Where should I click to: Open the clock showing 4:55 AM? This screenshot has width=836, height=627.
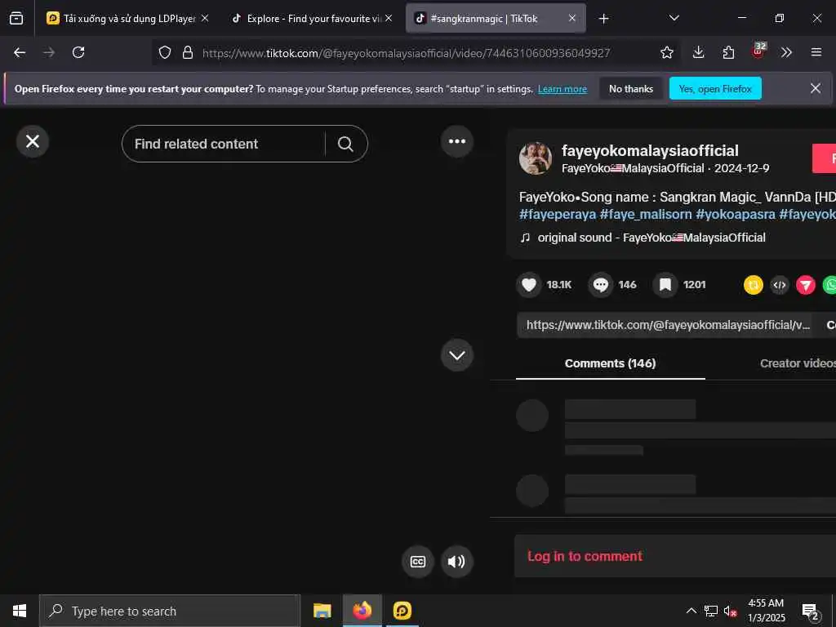[766, 611]
